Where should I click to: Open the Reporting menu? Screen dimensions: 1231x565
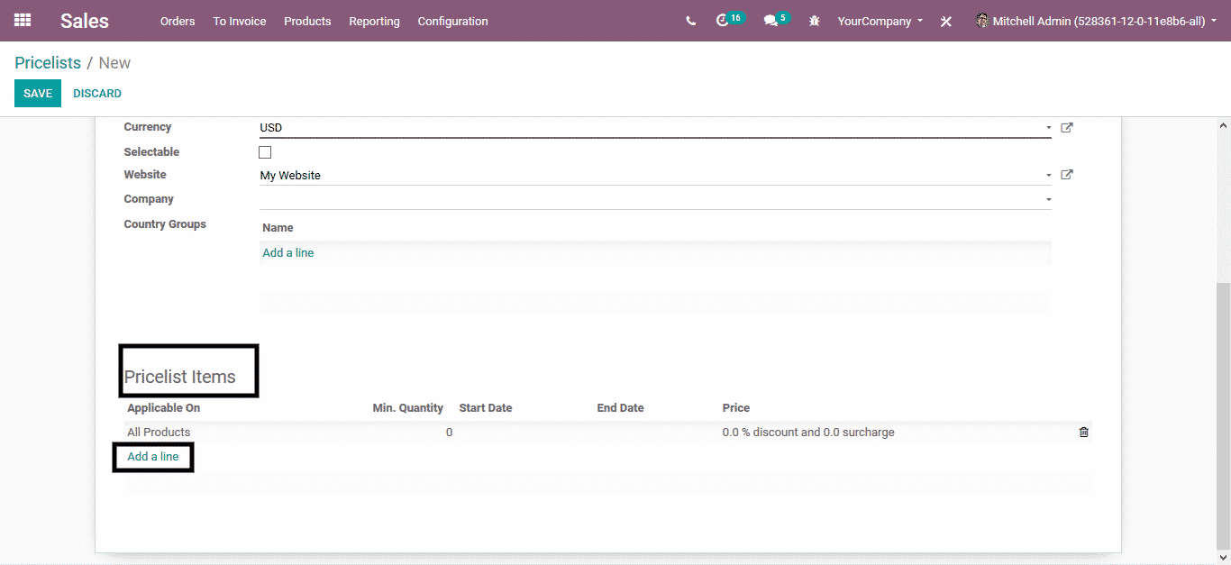coord(374,21)
